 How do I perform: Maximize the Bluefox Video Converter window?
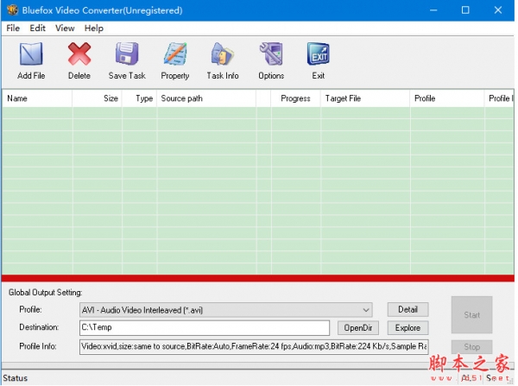click(465, 10)
